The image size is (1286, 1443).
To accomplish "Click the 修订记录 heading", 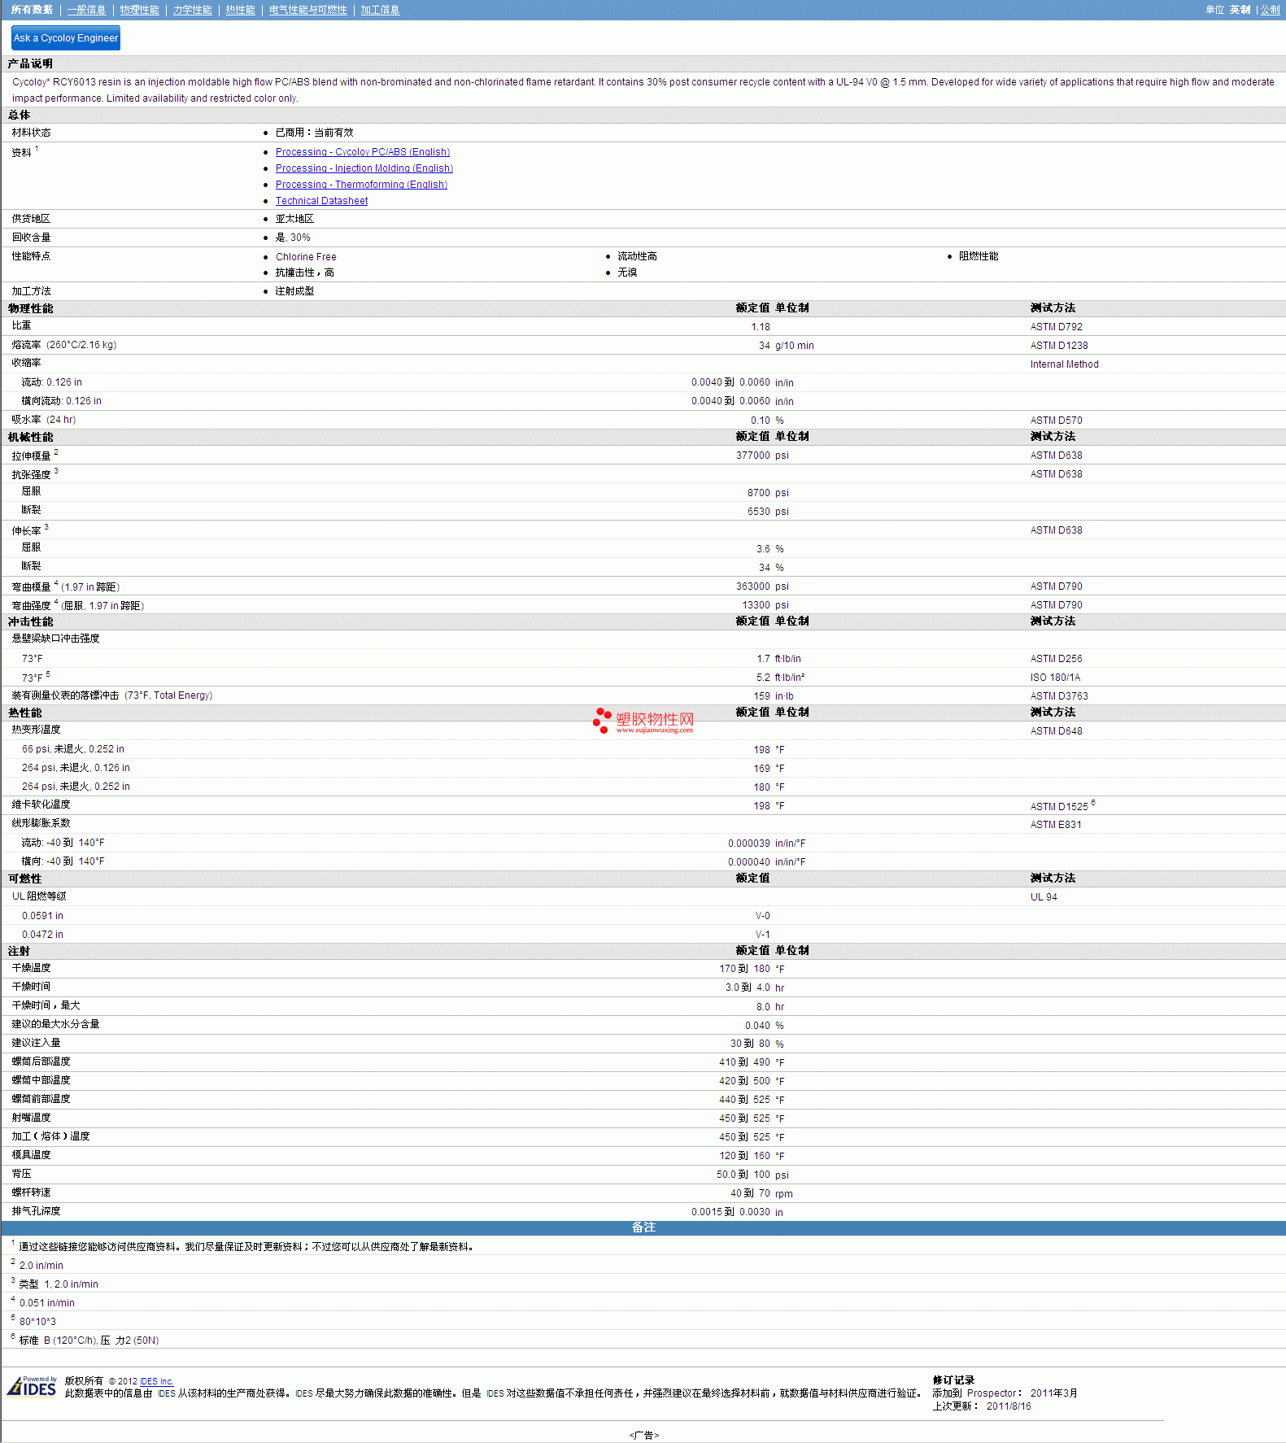I will (x=953, y=1380).
